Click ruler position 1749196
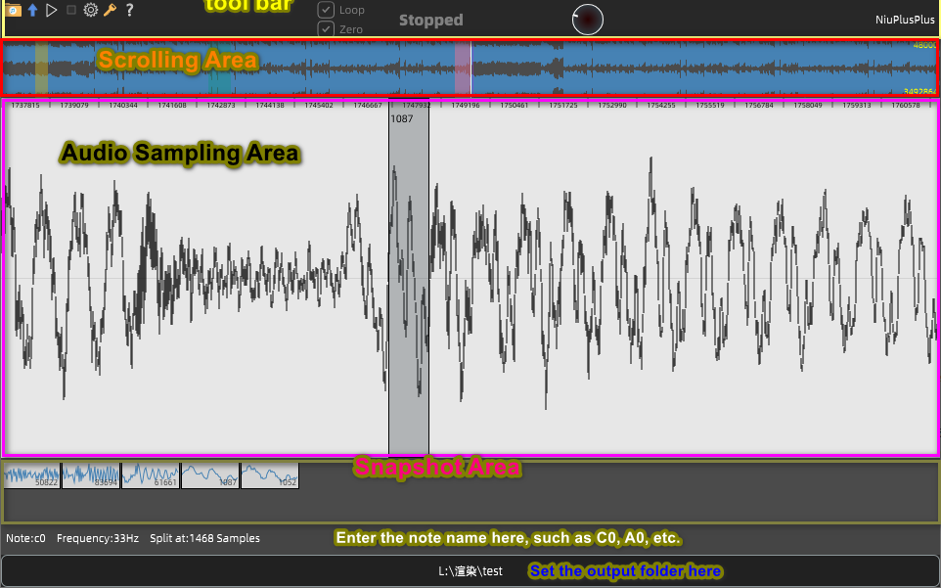The height and width of the screenshot is (588, 941). click(466, 105)
